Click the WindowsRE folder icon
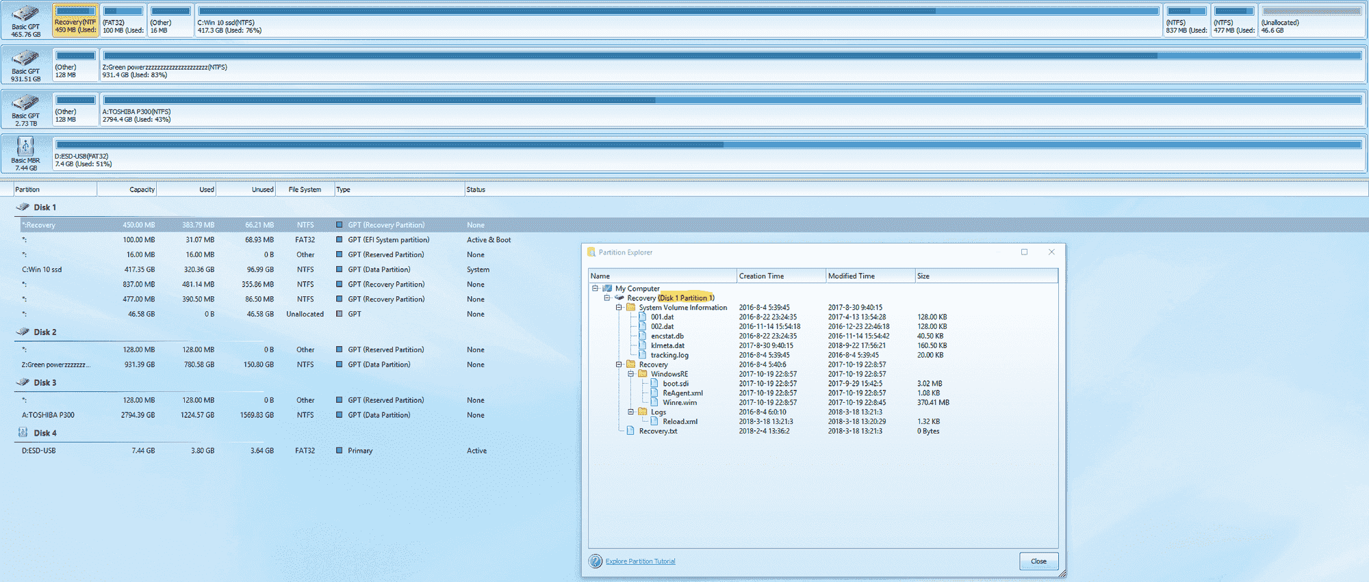The image size is (1369, 582). 643,374
